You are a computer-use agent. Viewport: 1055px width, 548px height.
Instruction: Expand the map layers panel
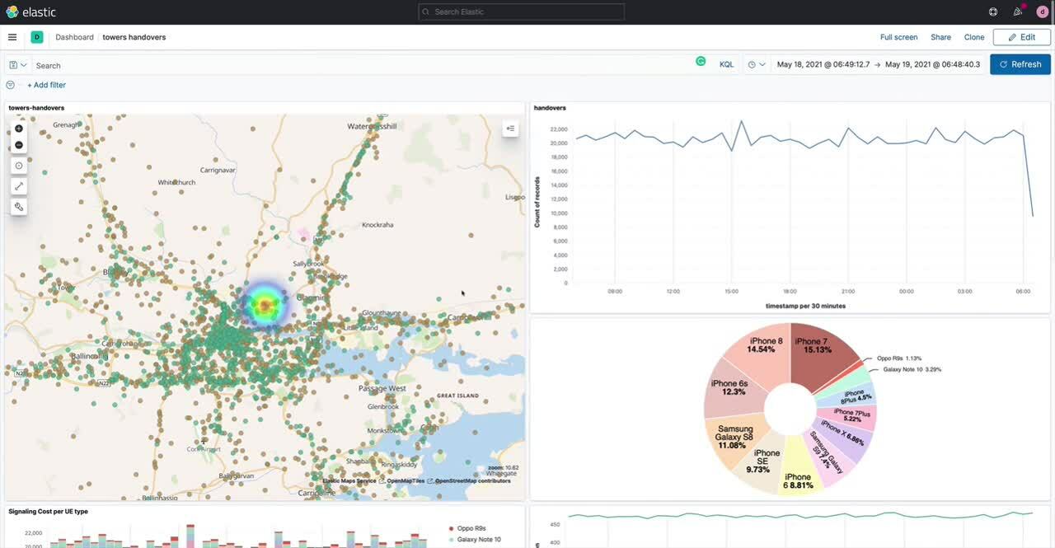coord(511,129)
